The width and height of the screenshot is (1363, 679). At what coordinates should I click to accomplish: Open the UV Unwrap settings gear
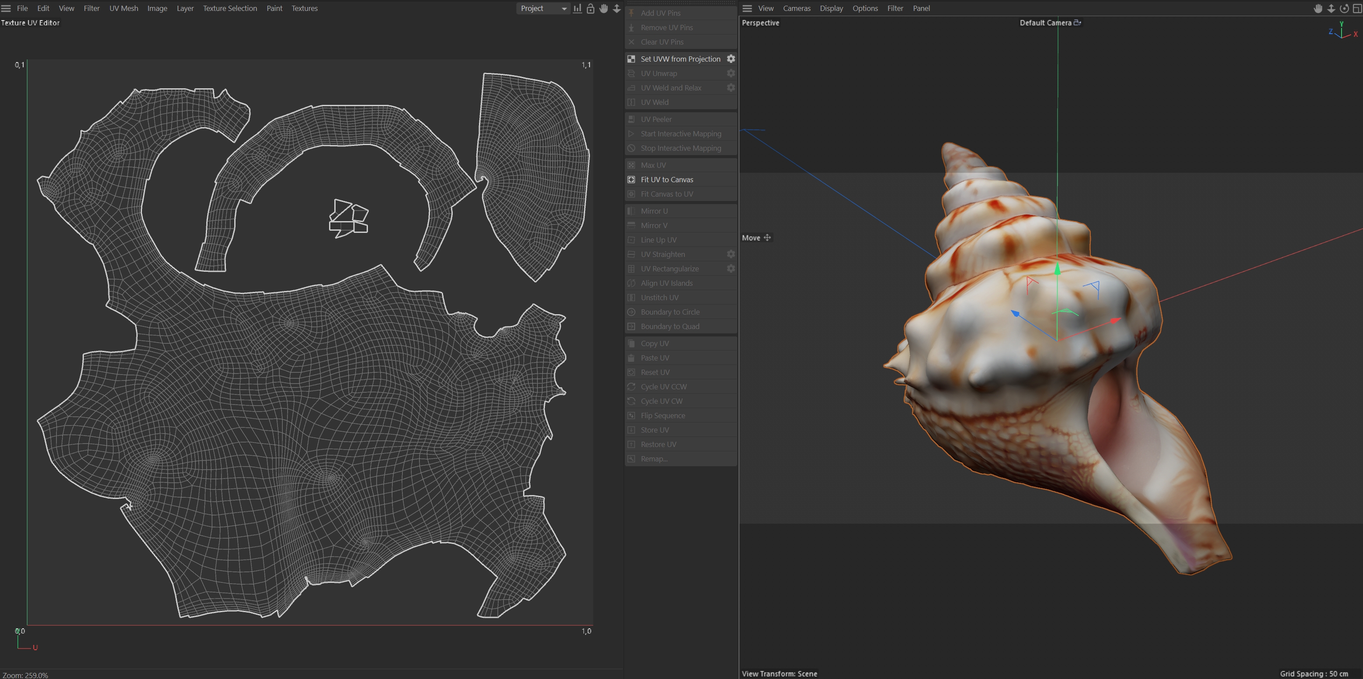click(731, 73)
